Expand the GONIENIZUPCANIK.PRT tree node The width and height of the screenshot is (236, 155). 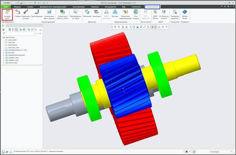pyautogui.click(x=3, y=55)
